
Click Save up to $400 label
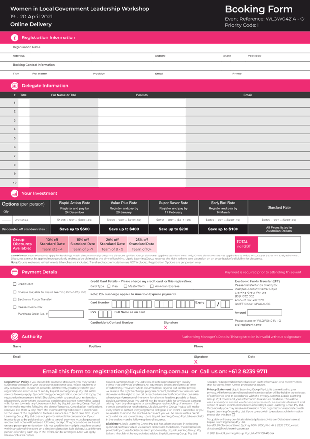124,229
